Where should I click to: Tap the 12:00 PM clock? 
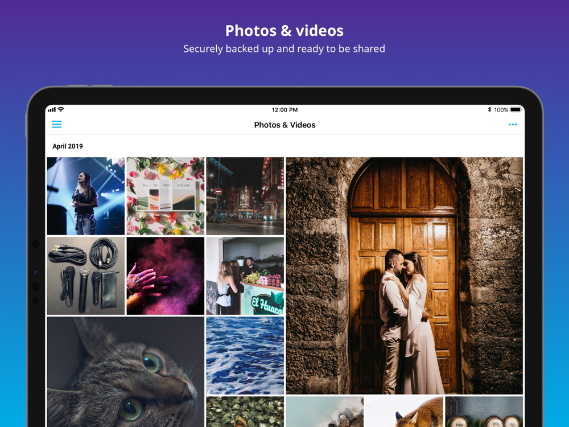click(x=285, y=110)
